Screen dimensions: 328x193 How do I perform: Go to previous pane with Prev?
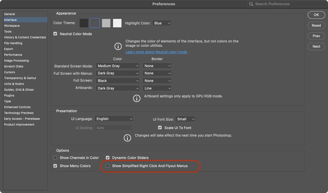(x=316, y=36)
